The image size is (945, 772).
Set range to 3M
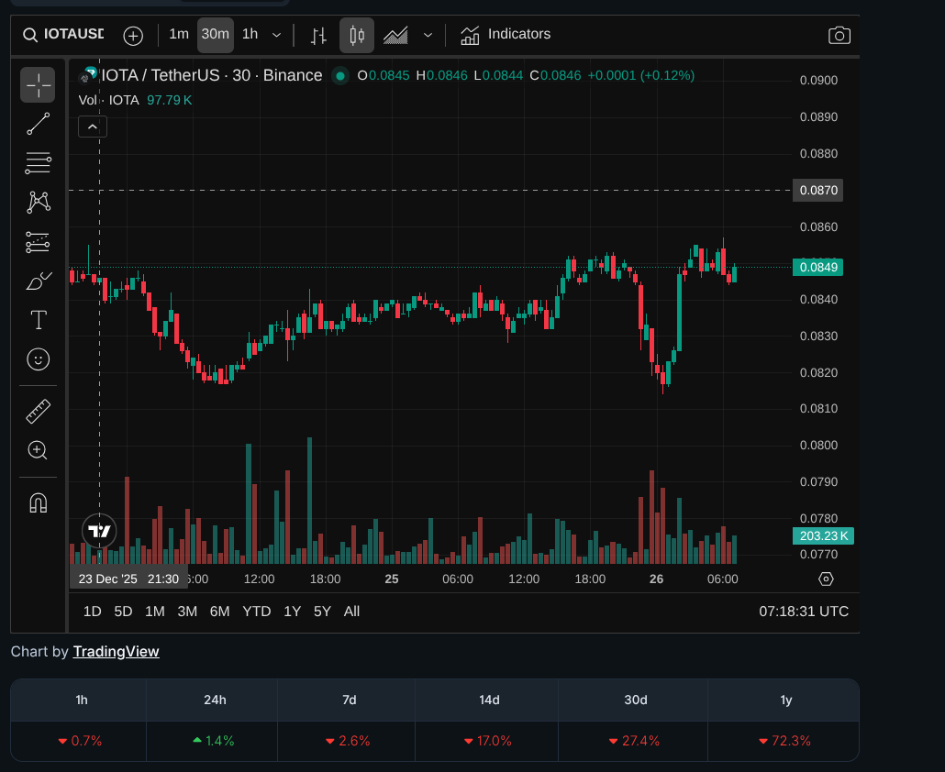coord(187,612)
